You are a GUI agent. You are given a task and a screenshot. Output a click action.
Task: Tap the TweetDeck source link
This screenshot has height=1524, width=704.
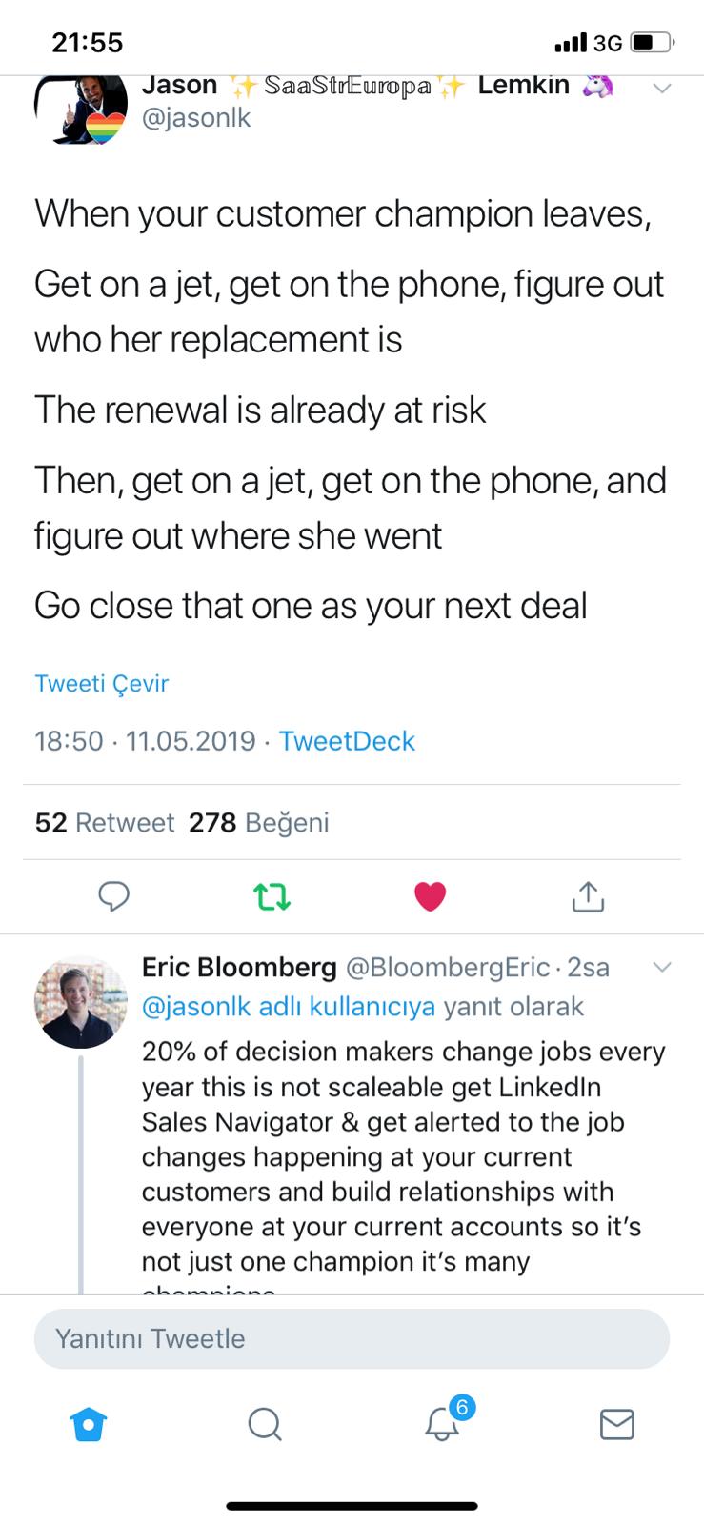tap(347, 741)
